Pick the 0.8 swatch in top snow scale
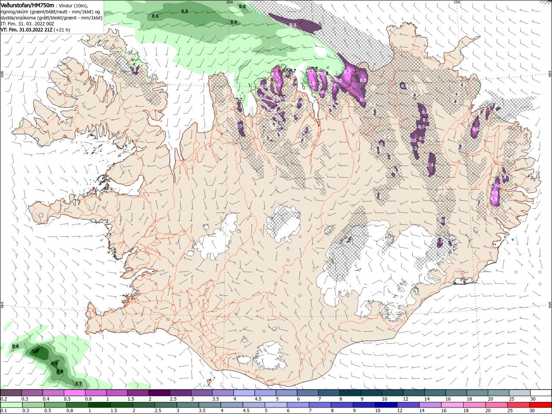Screen dimensions: 552x414 95,393
